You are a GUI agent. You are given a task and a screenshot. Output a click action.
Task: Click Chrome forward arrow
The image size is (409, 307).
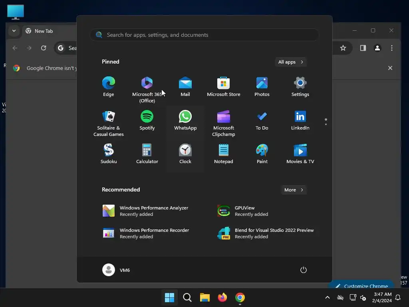[x=29, y=48]
